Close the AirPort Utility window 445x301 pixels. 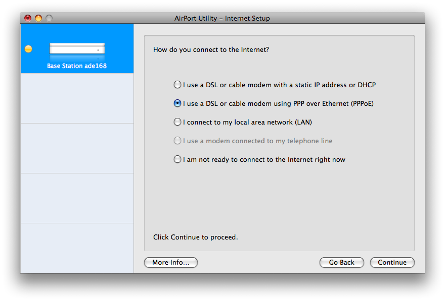click(28, 18)
